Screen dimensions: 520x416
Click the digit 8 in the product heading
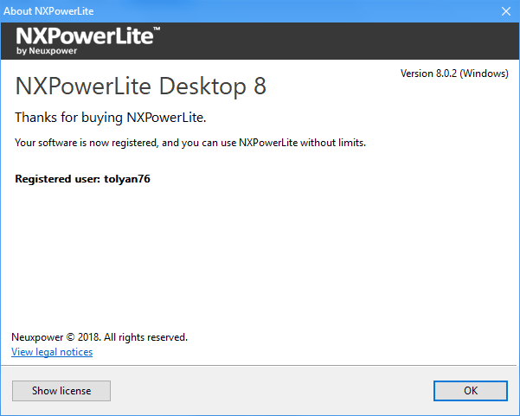tap(259, 86)
